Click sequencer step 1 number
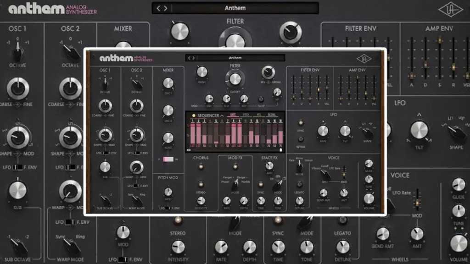Screen dimensions: 470x264 point(193,121)
